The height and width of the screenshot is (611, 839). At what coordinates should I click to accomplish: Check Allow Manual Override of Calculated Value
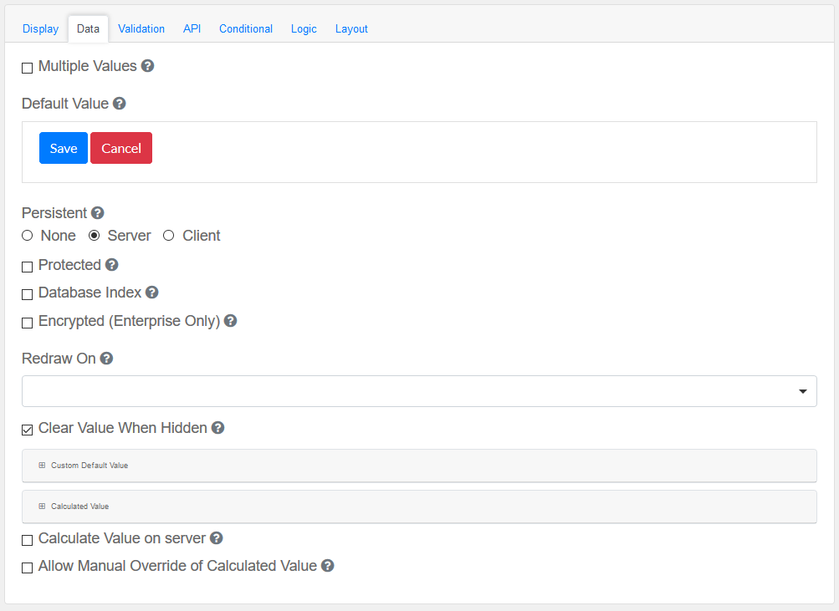(28, 568)
